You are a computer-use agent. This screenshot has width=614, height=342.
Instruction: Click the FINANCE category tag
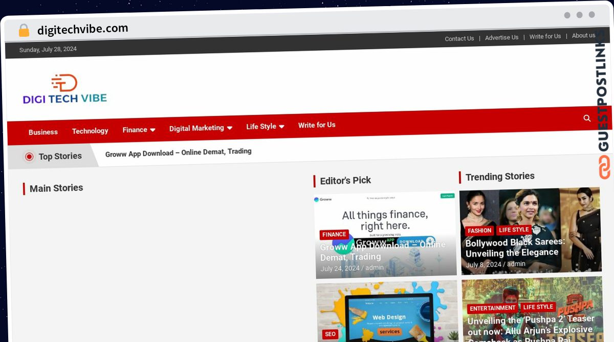(x=334, y=235)
